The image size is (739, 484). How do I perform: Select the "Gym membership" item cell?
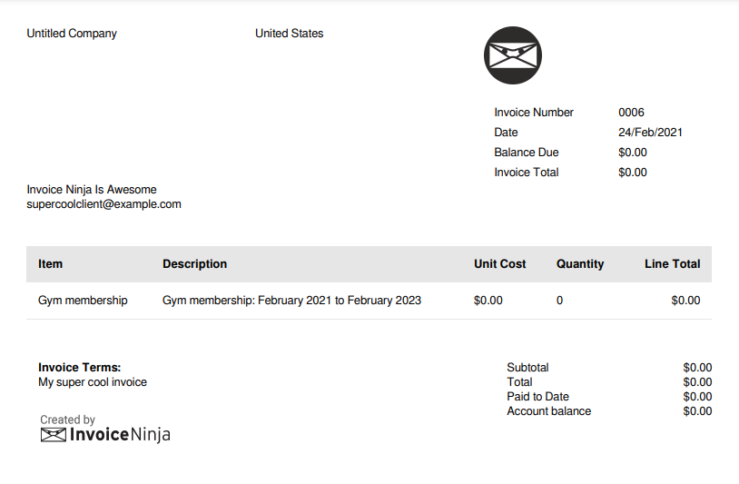tap(83, 301)
